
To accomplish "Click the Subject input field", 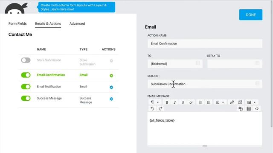I will click(x=205, y=84).
